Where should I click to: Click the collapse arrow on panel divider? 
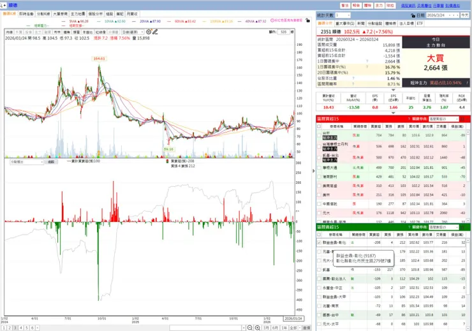313,171
